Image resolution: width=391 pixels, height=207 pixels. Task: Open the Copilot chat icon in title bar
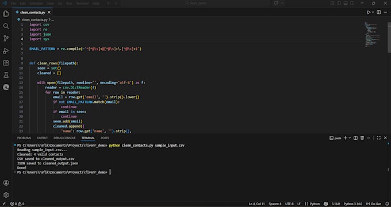277,3
